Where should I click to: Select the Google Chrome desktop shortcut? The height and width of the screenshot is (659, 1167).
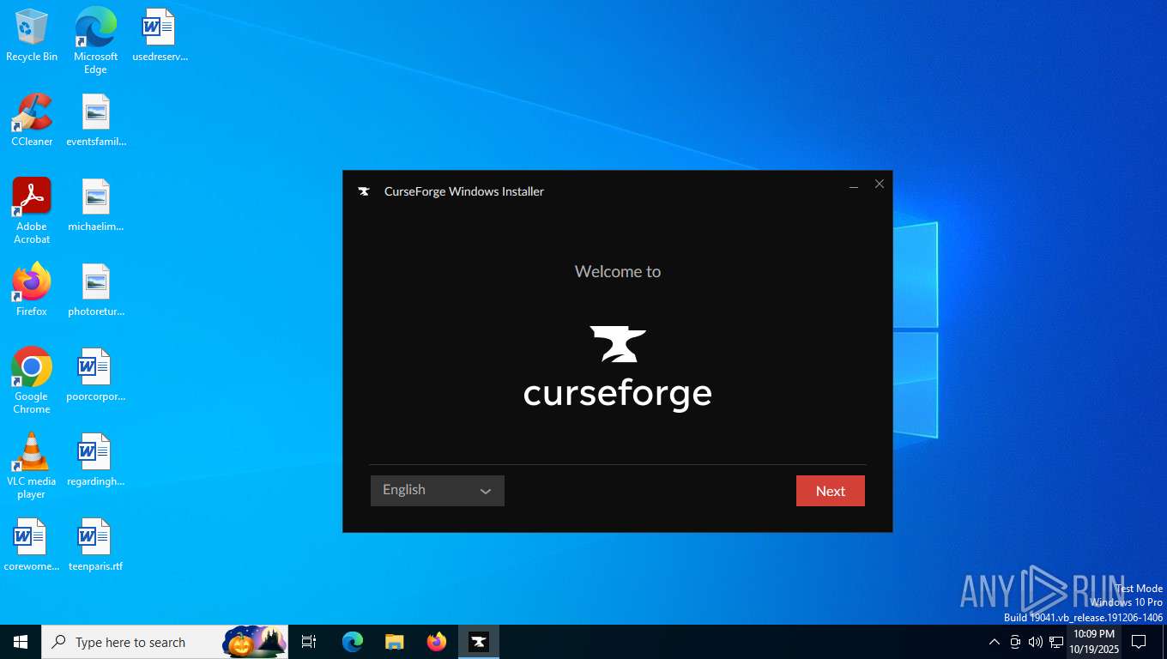pyautogui.click(x=32, y=381)
